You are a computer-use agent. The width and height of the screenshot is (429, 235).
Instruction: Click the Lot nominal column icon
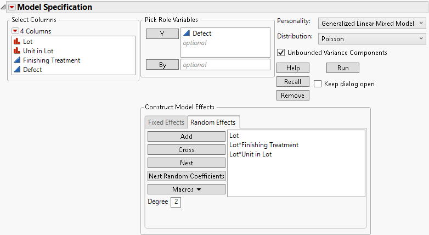click(16, 42)
